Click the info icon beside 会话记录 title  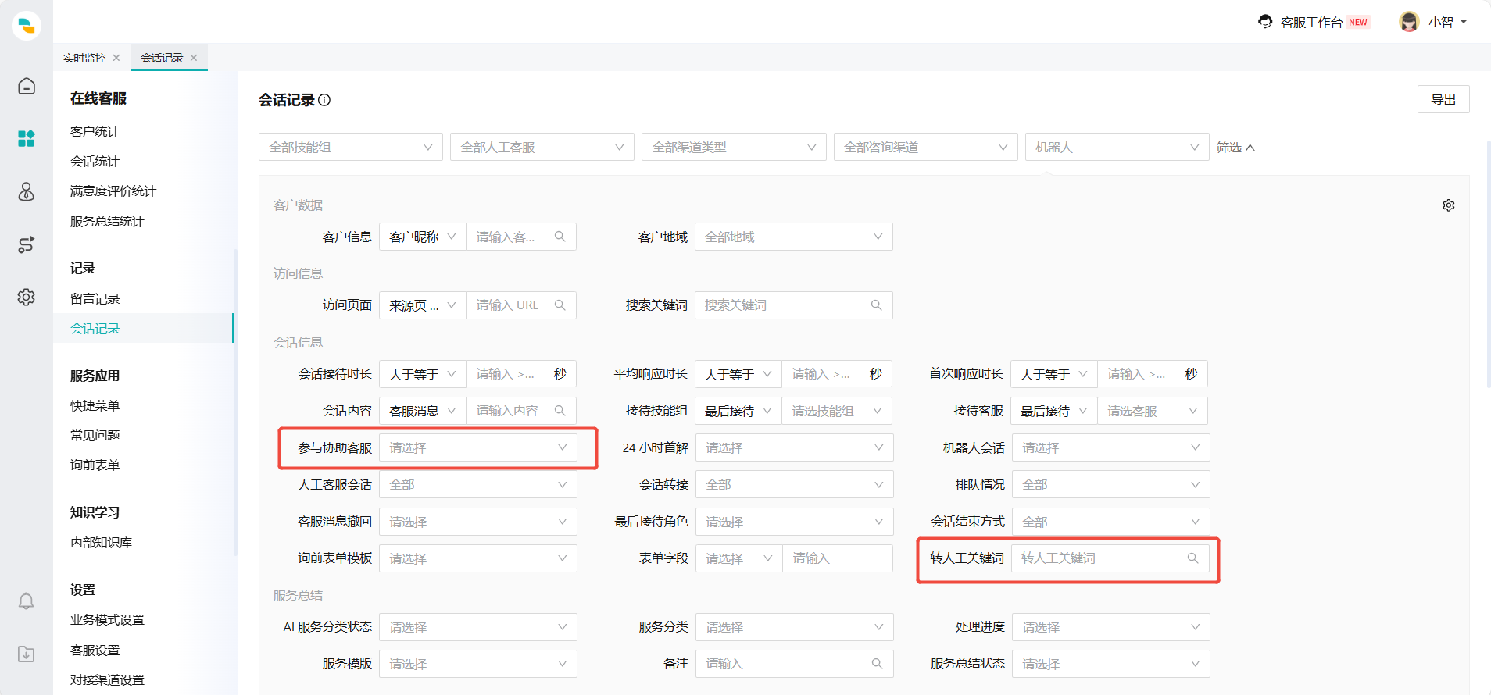pos(324,100)
